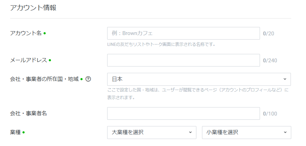Open the 小業種を選択 dropdown
The height and width of the screenshot is (146, 306).
[x=246, y=132]
